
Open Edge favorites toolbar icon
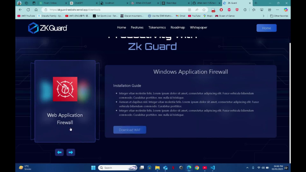pos(254,10)
